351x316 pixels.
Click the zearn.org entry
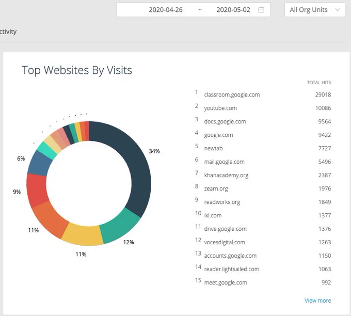pyautogui.click(x=216, y=189)
